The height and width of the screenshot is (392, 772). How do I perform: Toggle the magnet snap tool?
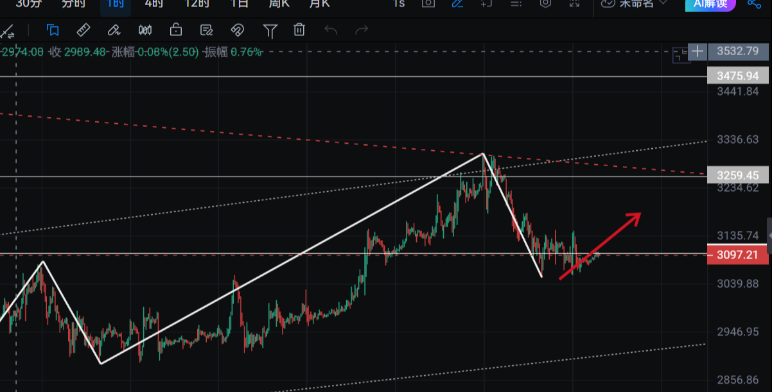(x=237, y=30)
